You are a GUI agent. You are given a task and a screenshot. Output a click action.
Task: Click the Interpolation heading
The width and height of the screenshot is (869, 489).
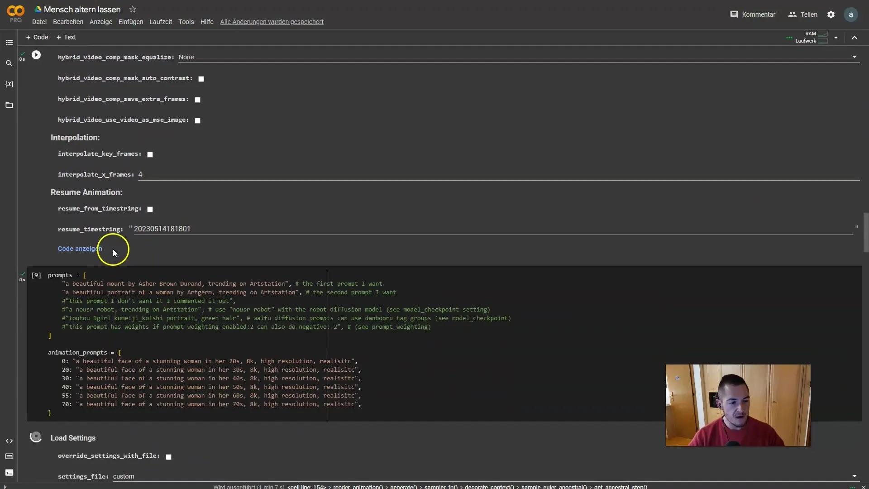click(75, 138)
